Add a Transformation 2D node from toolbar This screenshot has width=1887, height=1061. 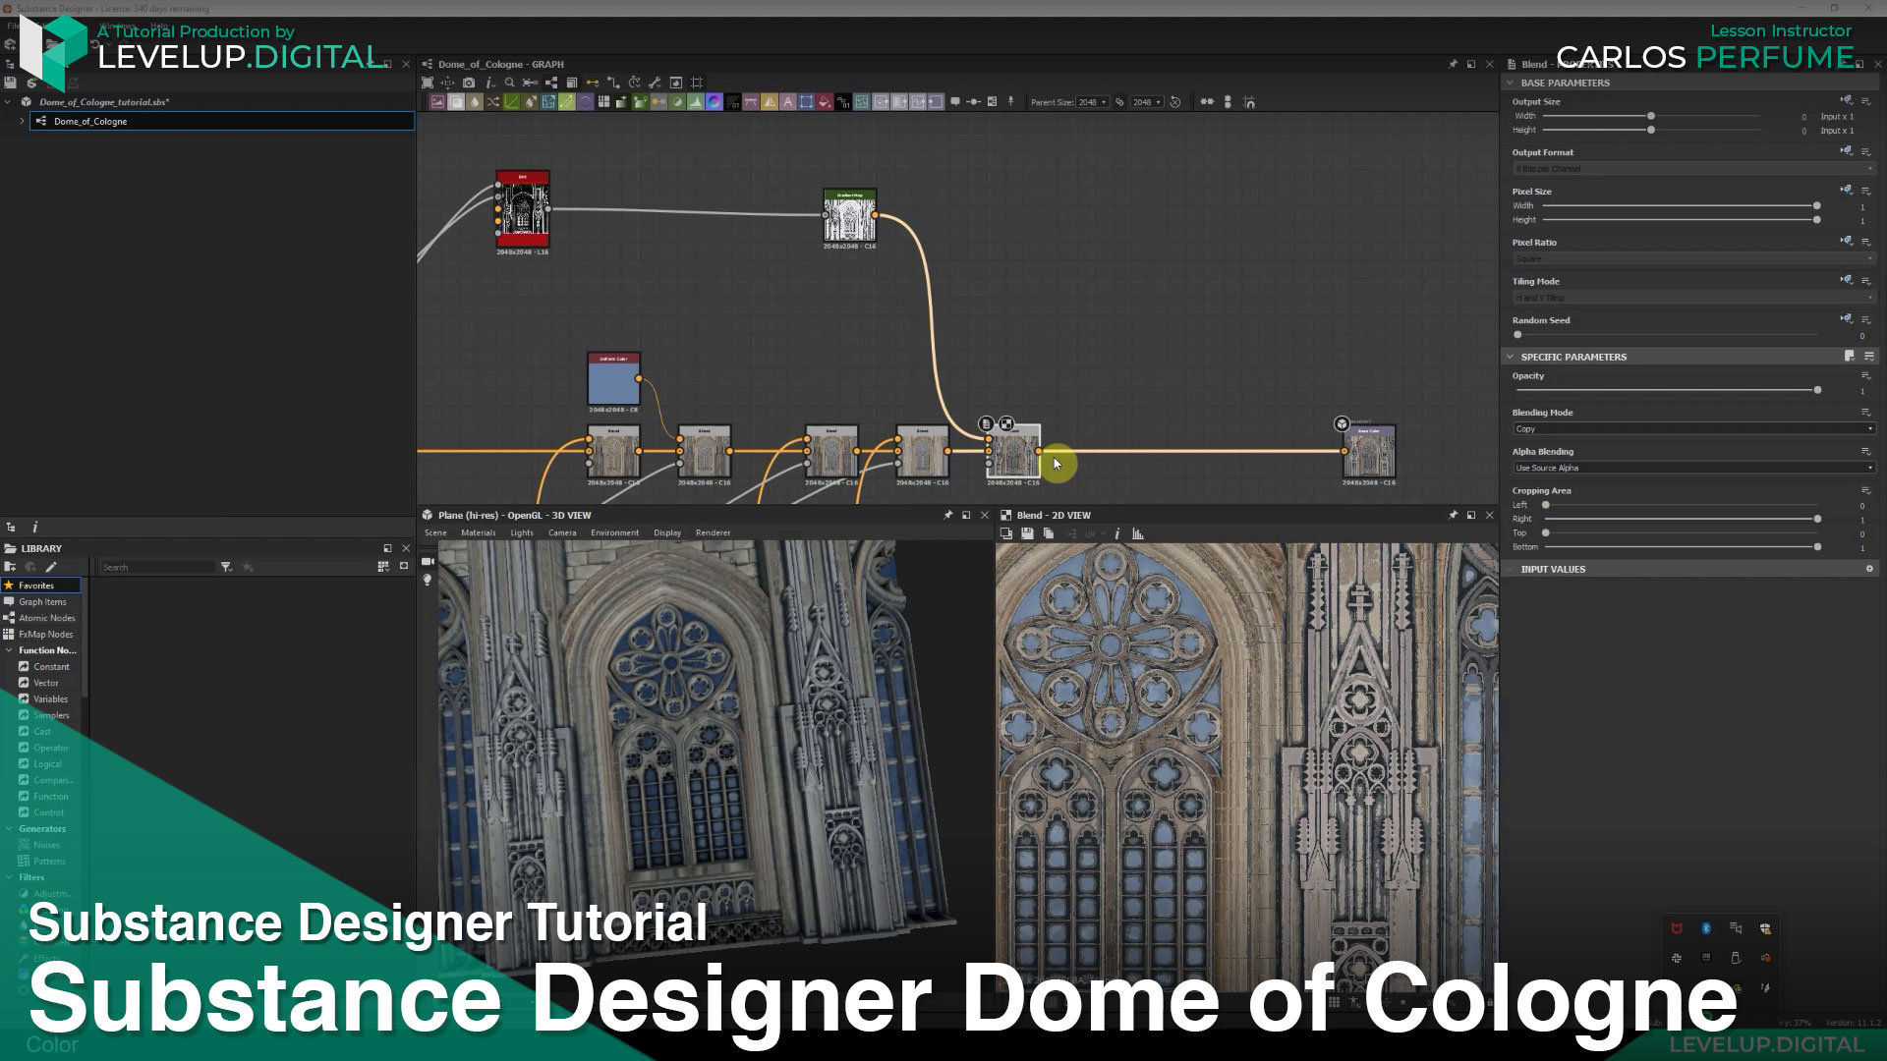(806, 102)
